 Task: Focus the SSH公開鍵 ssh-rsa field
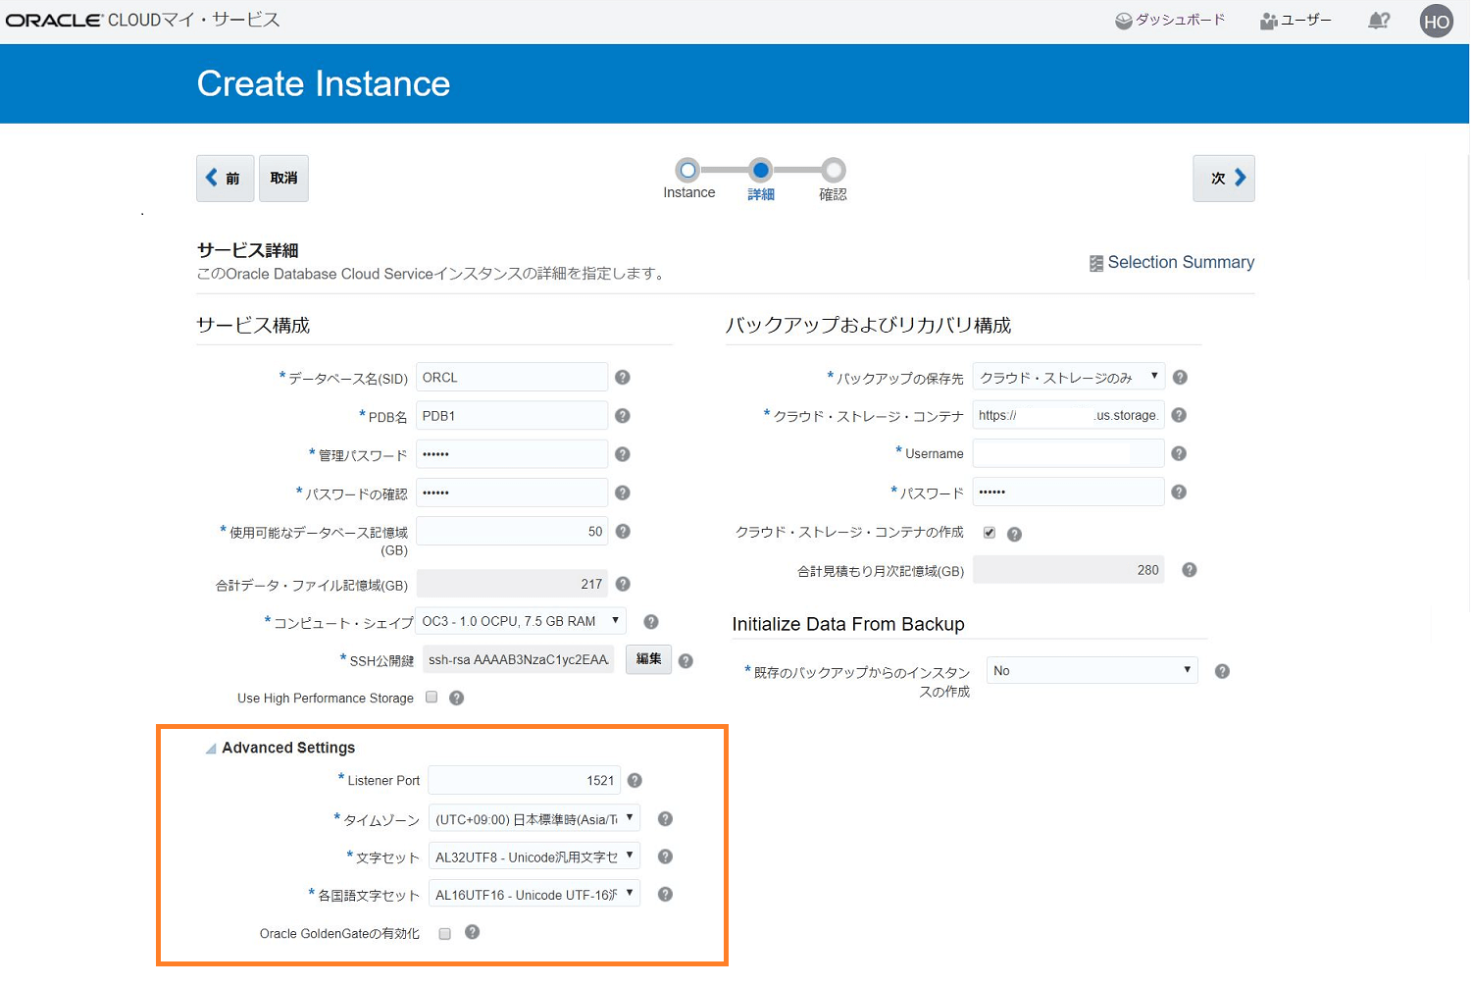518,659
